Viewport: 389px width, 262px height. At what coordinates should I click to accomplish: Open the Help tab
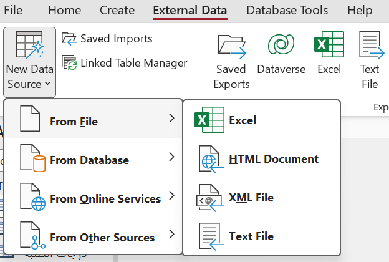pyautogui.click(x=360, y=11)
